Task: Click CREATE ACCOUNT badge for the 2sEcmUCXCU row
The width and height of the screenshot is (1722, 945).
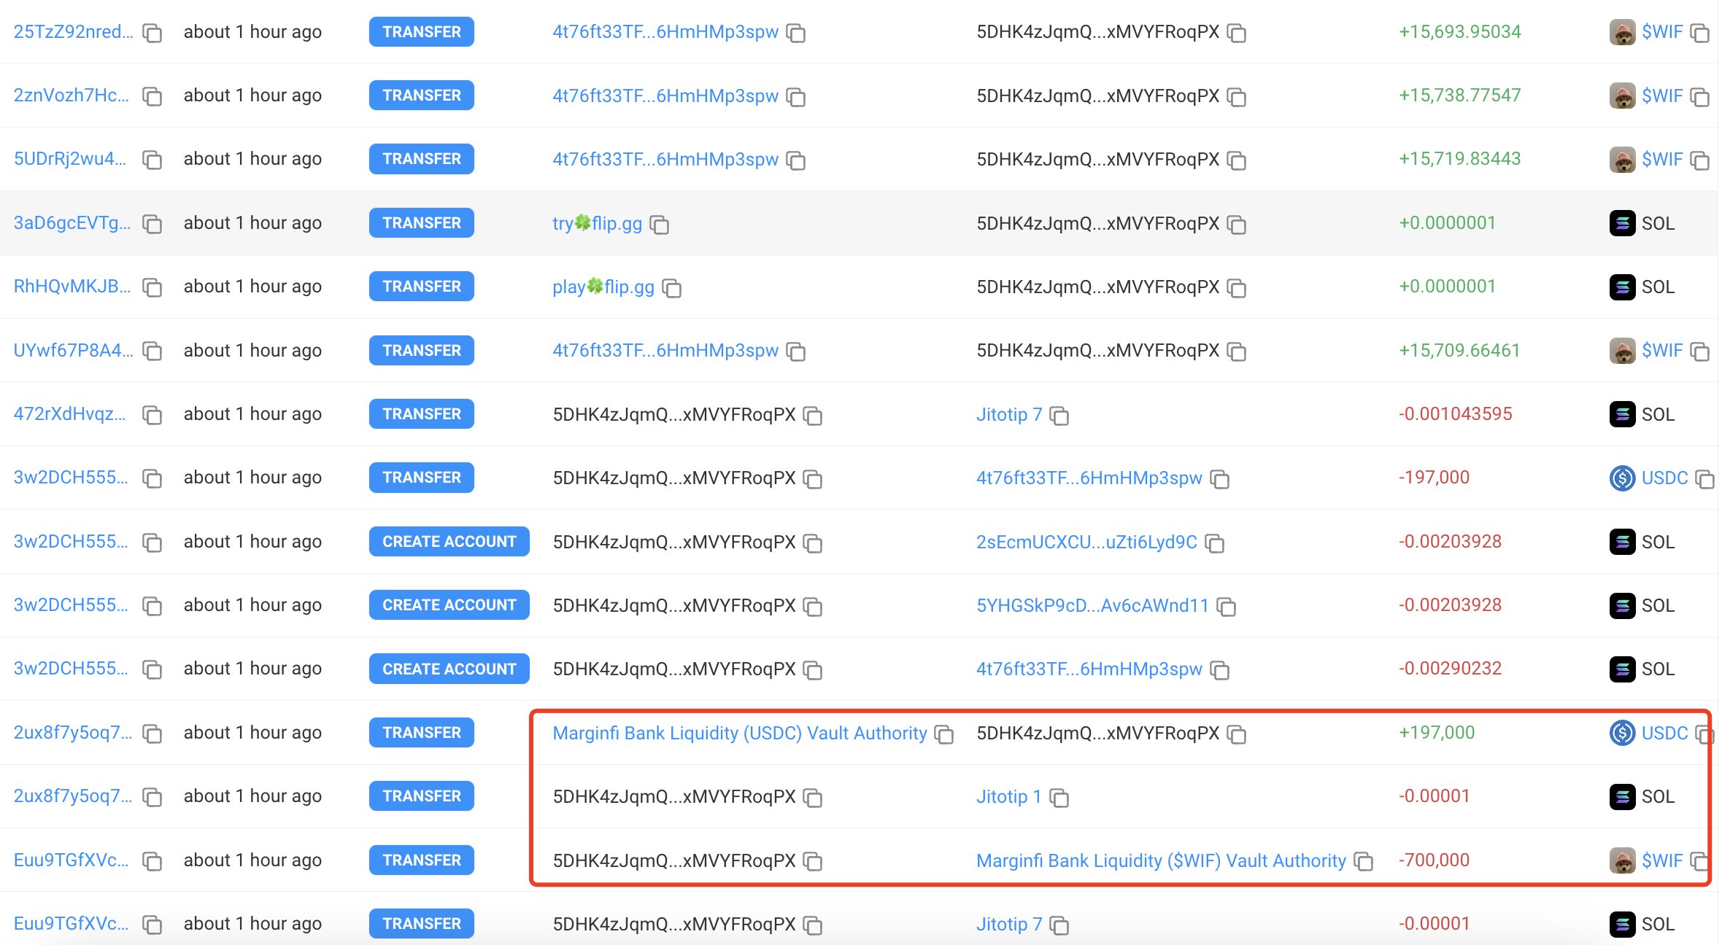Action: click(x=449, y=541)
